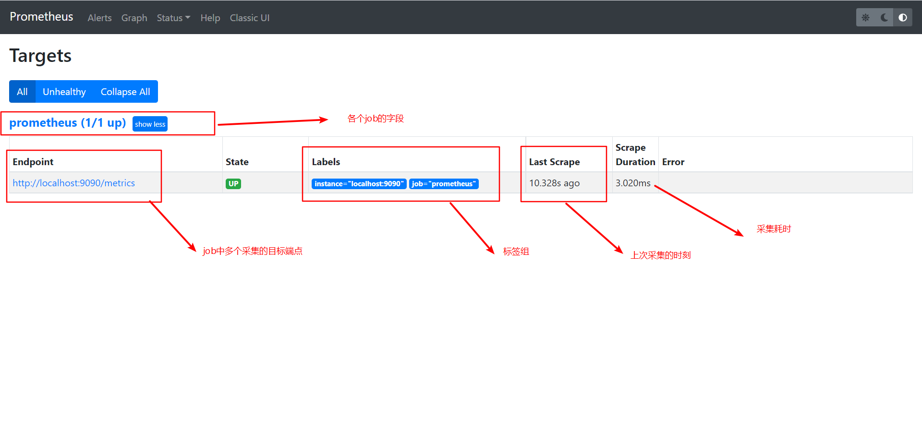
Task: Click the Targets page heading
Action: pos(40,56)
